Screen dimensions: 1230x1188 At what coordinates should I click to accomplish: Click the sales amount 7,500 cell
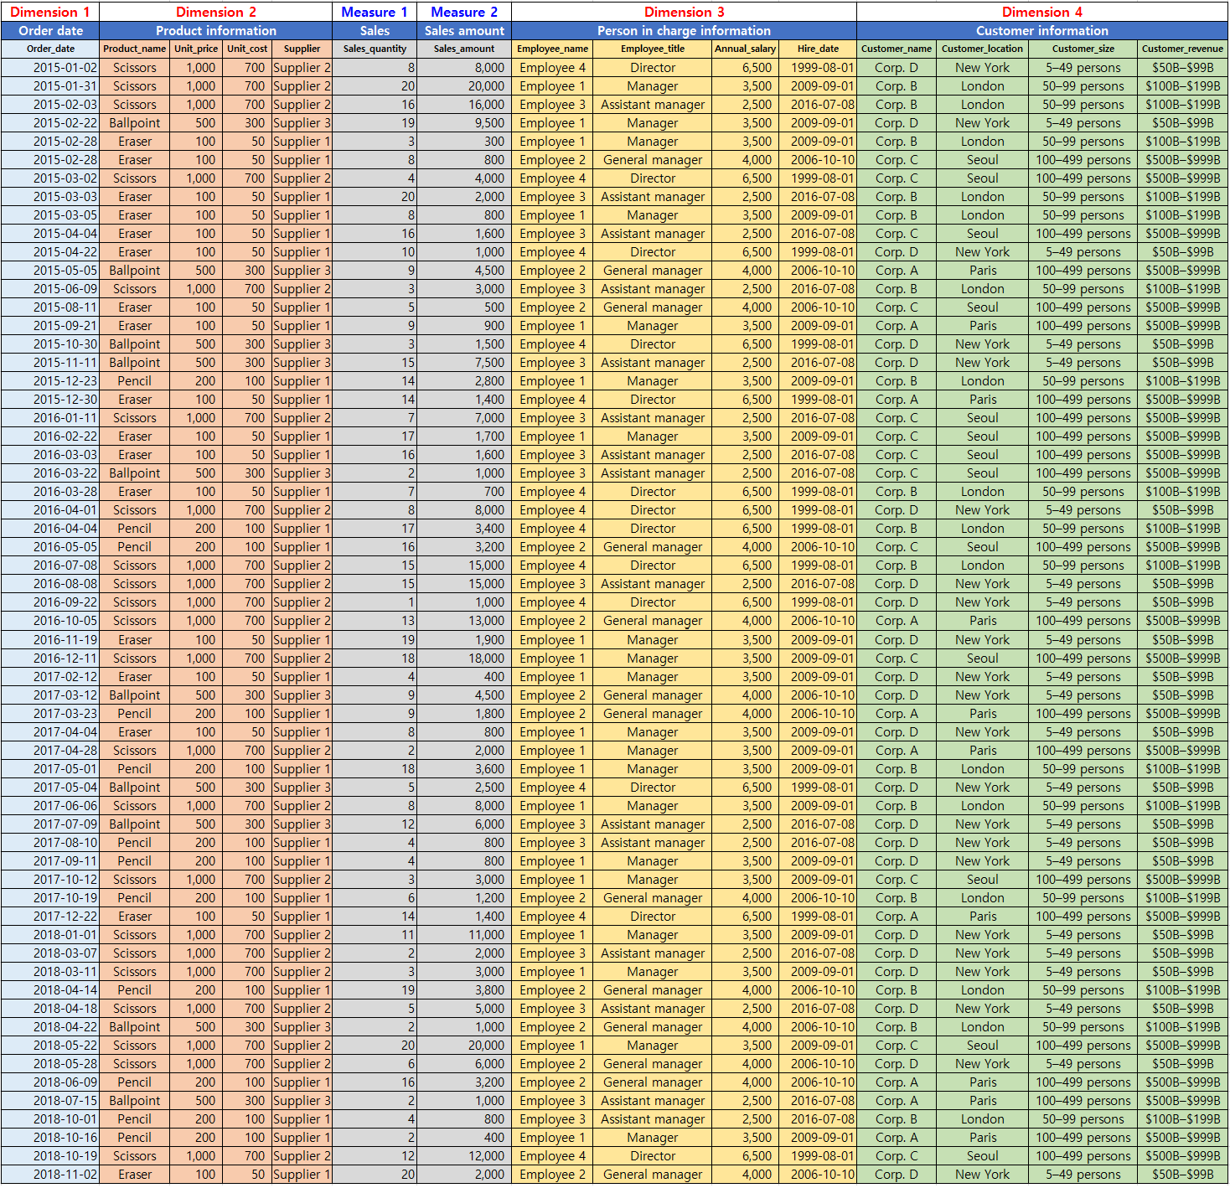pyautogui.click(x=464, y=363)
